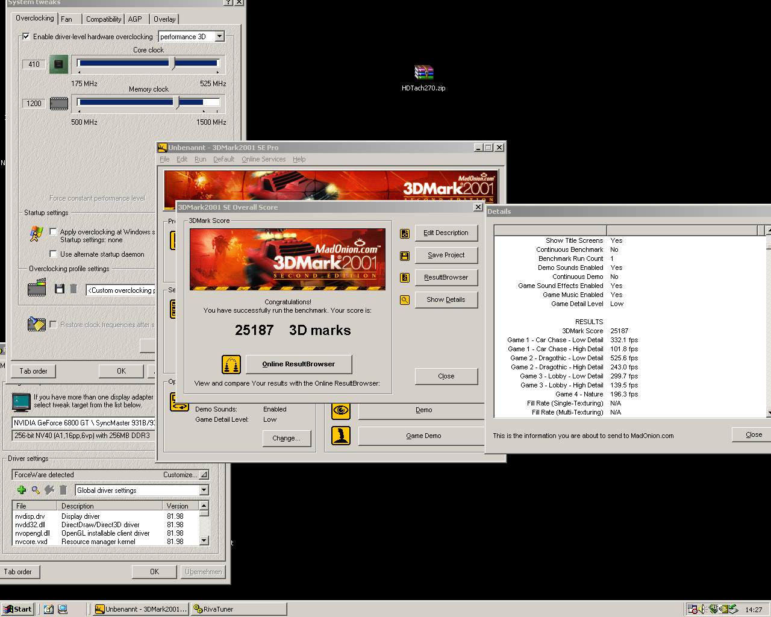Click the eye icon next to Demo

pyautogui.click(x=341, y=410)
